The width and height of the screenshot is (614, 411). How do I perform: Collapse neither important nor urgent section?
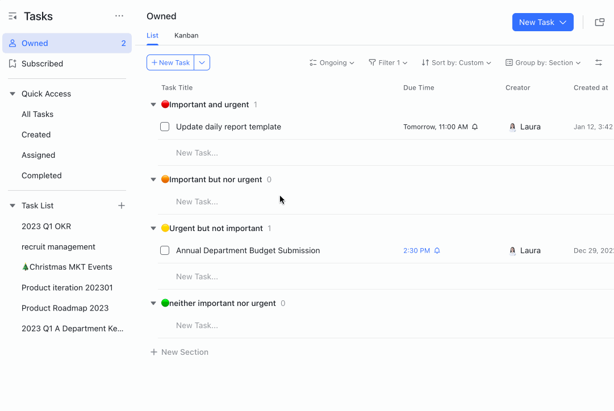153,303
